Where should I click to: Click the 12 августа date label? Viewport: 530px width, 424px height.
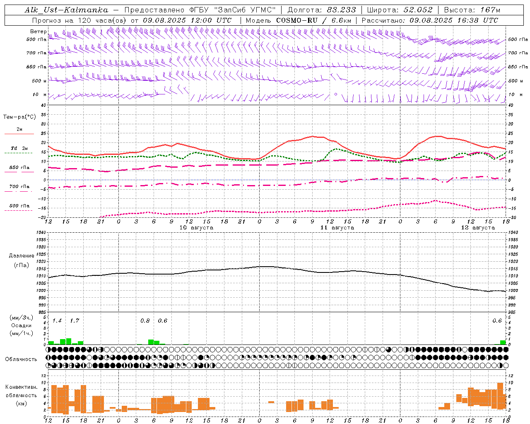[478, 228]
